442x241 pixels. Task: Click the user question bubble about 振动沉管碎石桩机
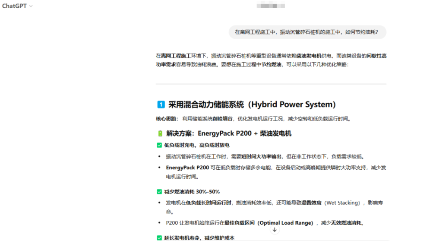pos(307,32)
